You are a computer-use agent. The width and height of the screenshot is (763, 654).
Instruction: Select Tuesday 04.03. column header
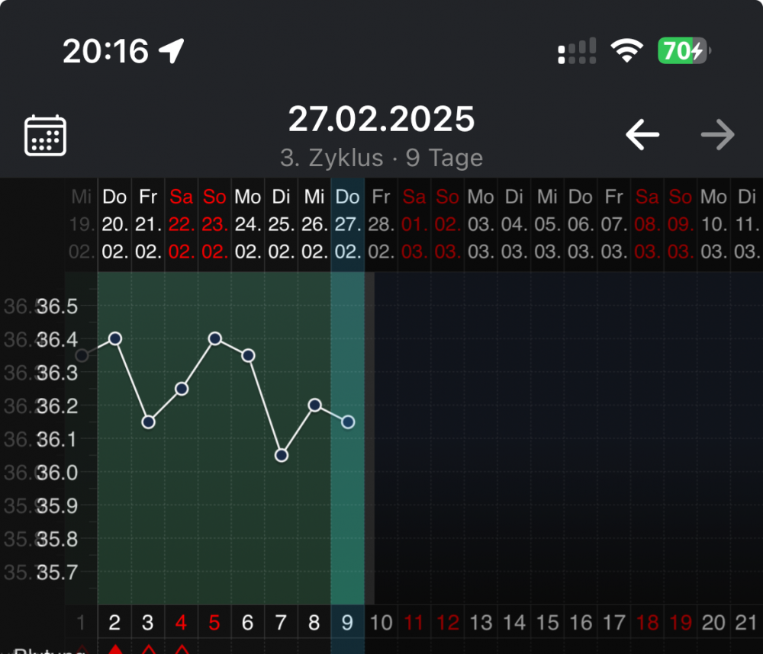513,224
